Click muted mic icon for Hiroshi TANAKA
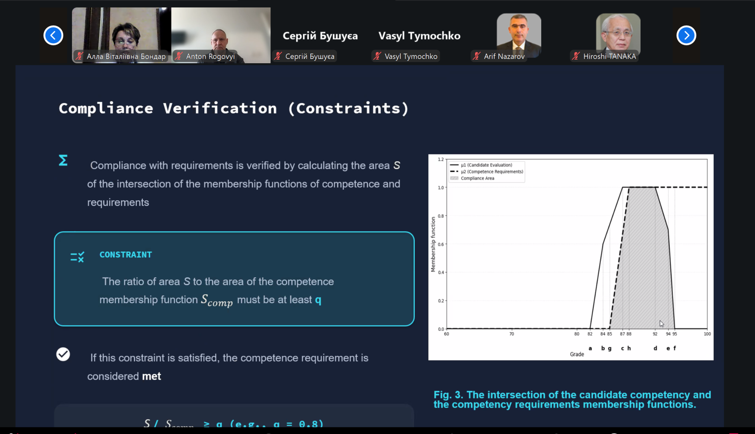755x434 pixels. pos(576,56)
